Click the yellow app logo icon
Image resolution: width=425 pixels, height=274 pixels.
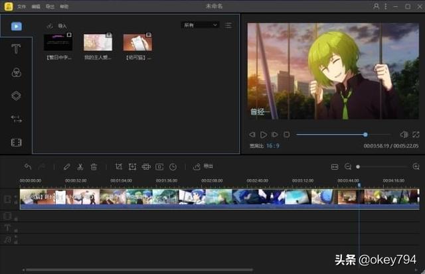9,6
